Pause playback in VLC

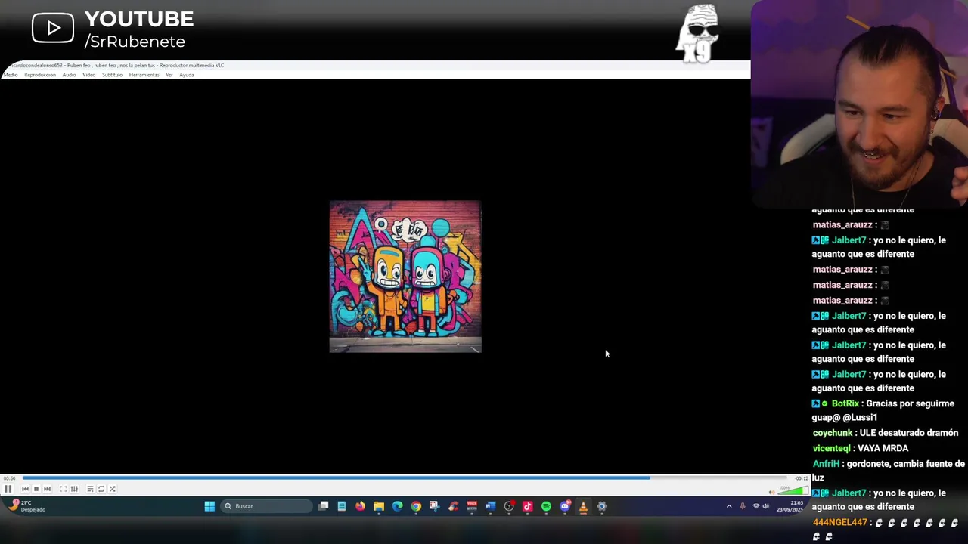coord(8,489)
